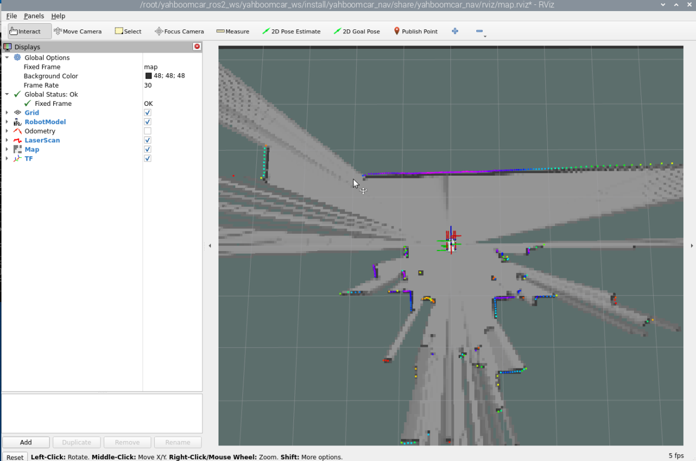Choose the Select tool in toolbar
This screenshot has width=696, height=461.
(x=128, y=32)
